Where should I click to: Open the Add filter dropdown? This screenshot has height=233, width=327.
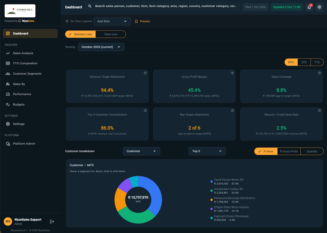[x=112, y=21]
